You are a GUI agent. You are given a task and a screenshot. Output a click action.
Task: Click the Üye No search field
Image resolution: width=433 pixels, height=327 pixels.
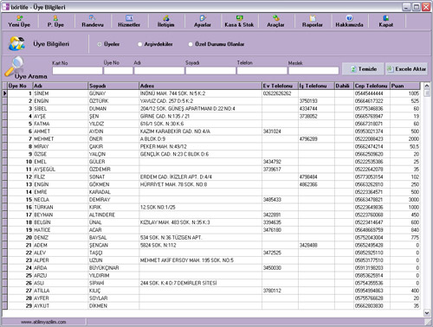pyautogui.click(x=119, y=71)
